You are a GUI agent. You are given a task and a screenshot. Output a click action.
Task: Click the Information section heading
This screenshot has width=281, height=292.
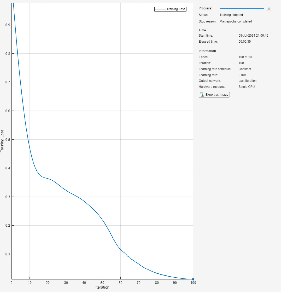[207, 51]
